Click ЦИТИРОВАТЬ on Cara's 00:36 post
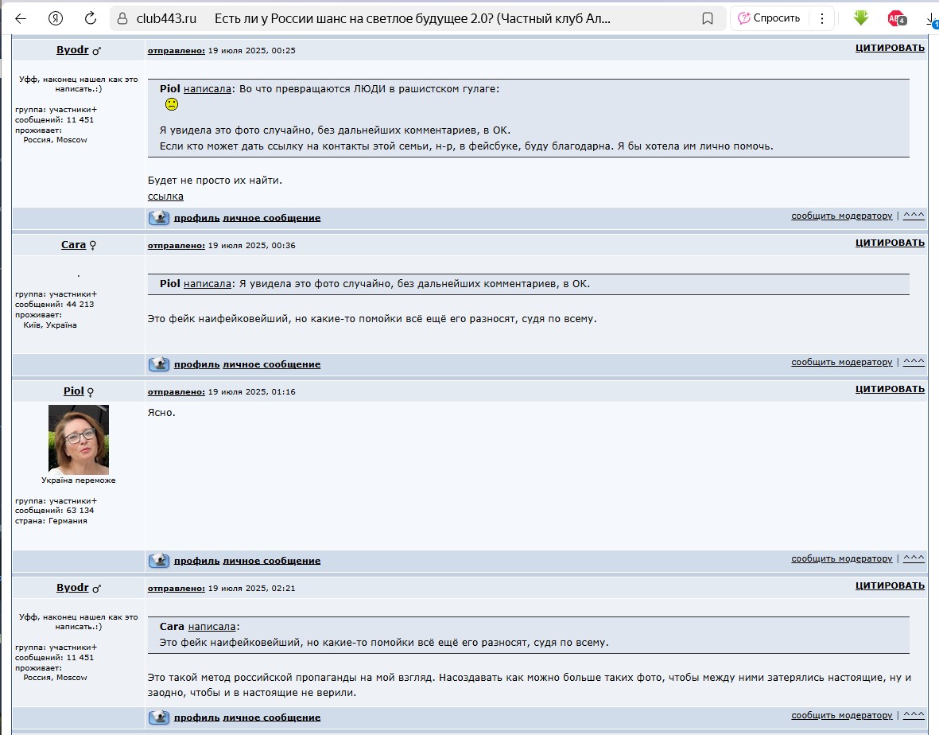Image resolution: width=939 pixels, height=735 pixels. [x=890, y=243]
